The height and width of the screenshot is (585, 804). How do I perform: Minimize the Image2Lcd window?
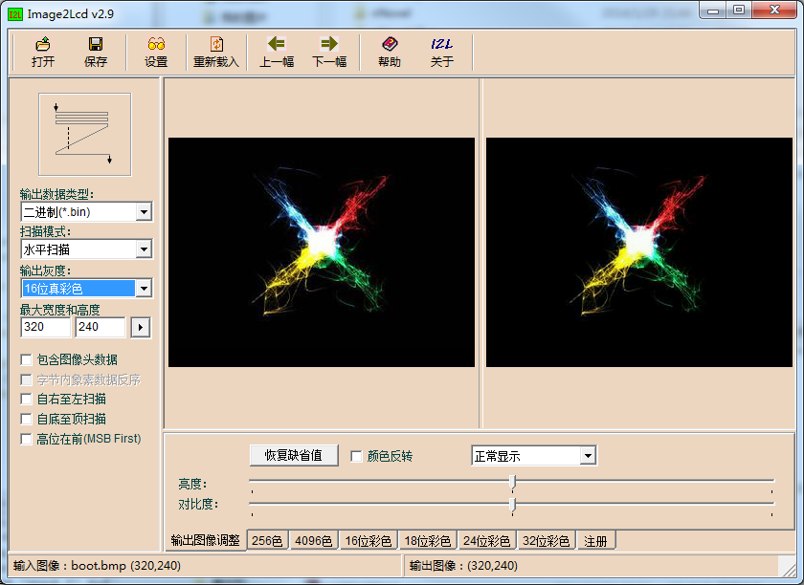coord(713,10)
